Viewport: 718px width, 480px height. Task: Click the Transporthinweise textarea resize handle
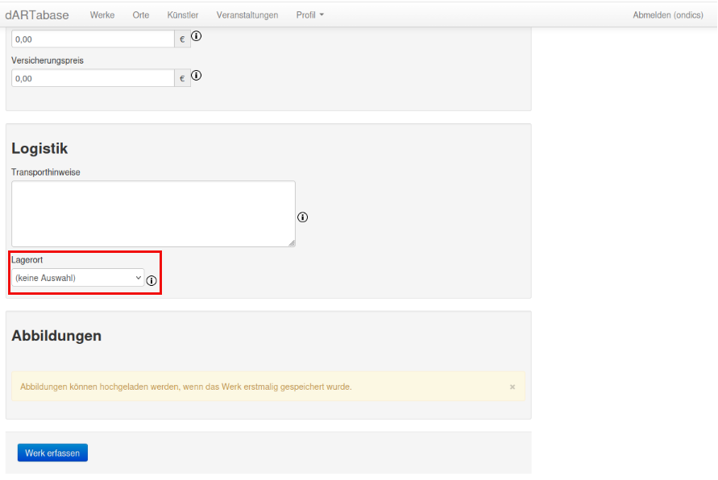click(291, 242)
